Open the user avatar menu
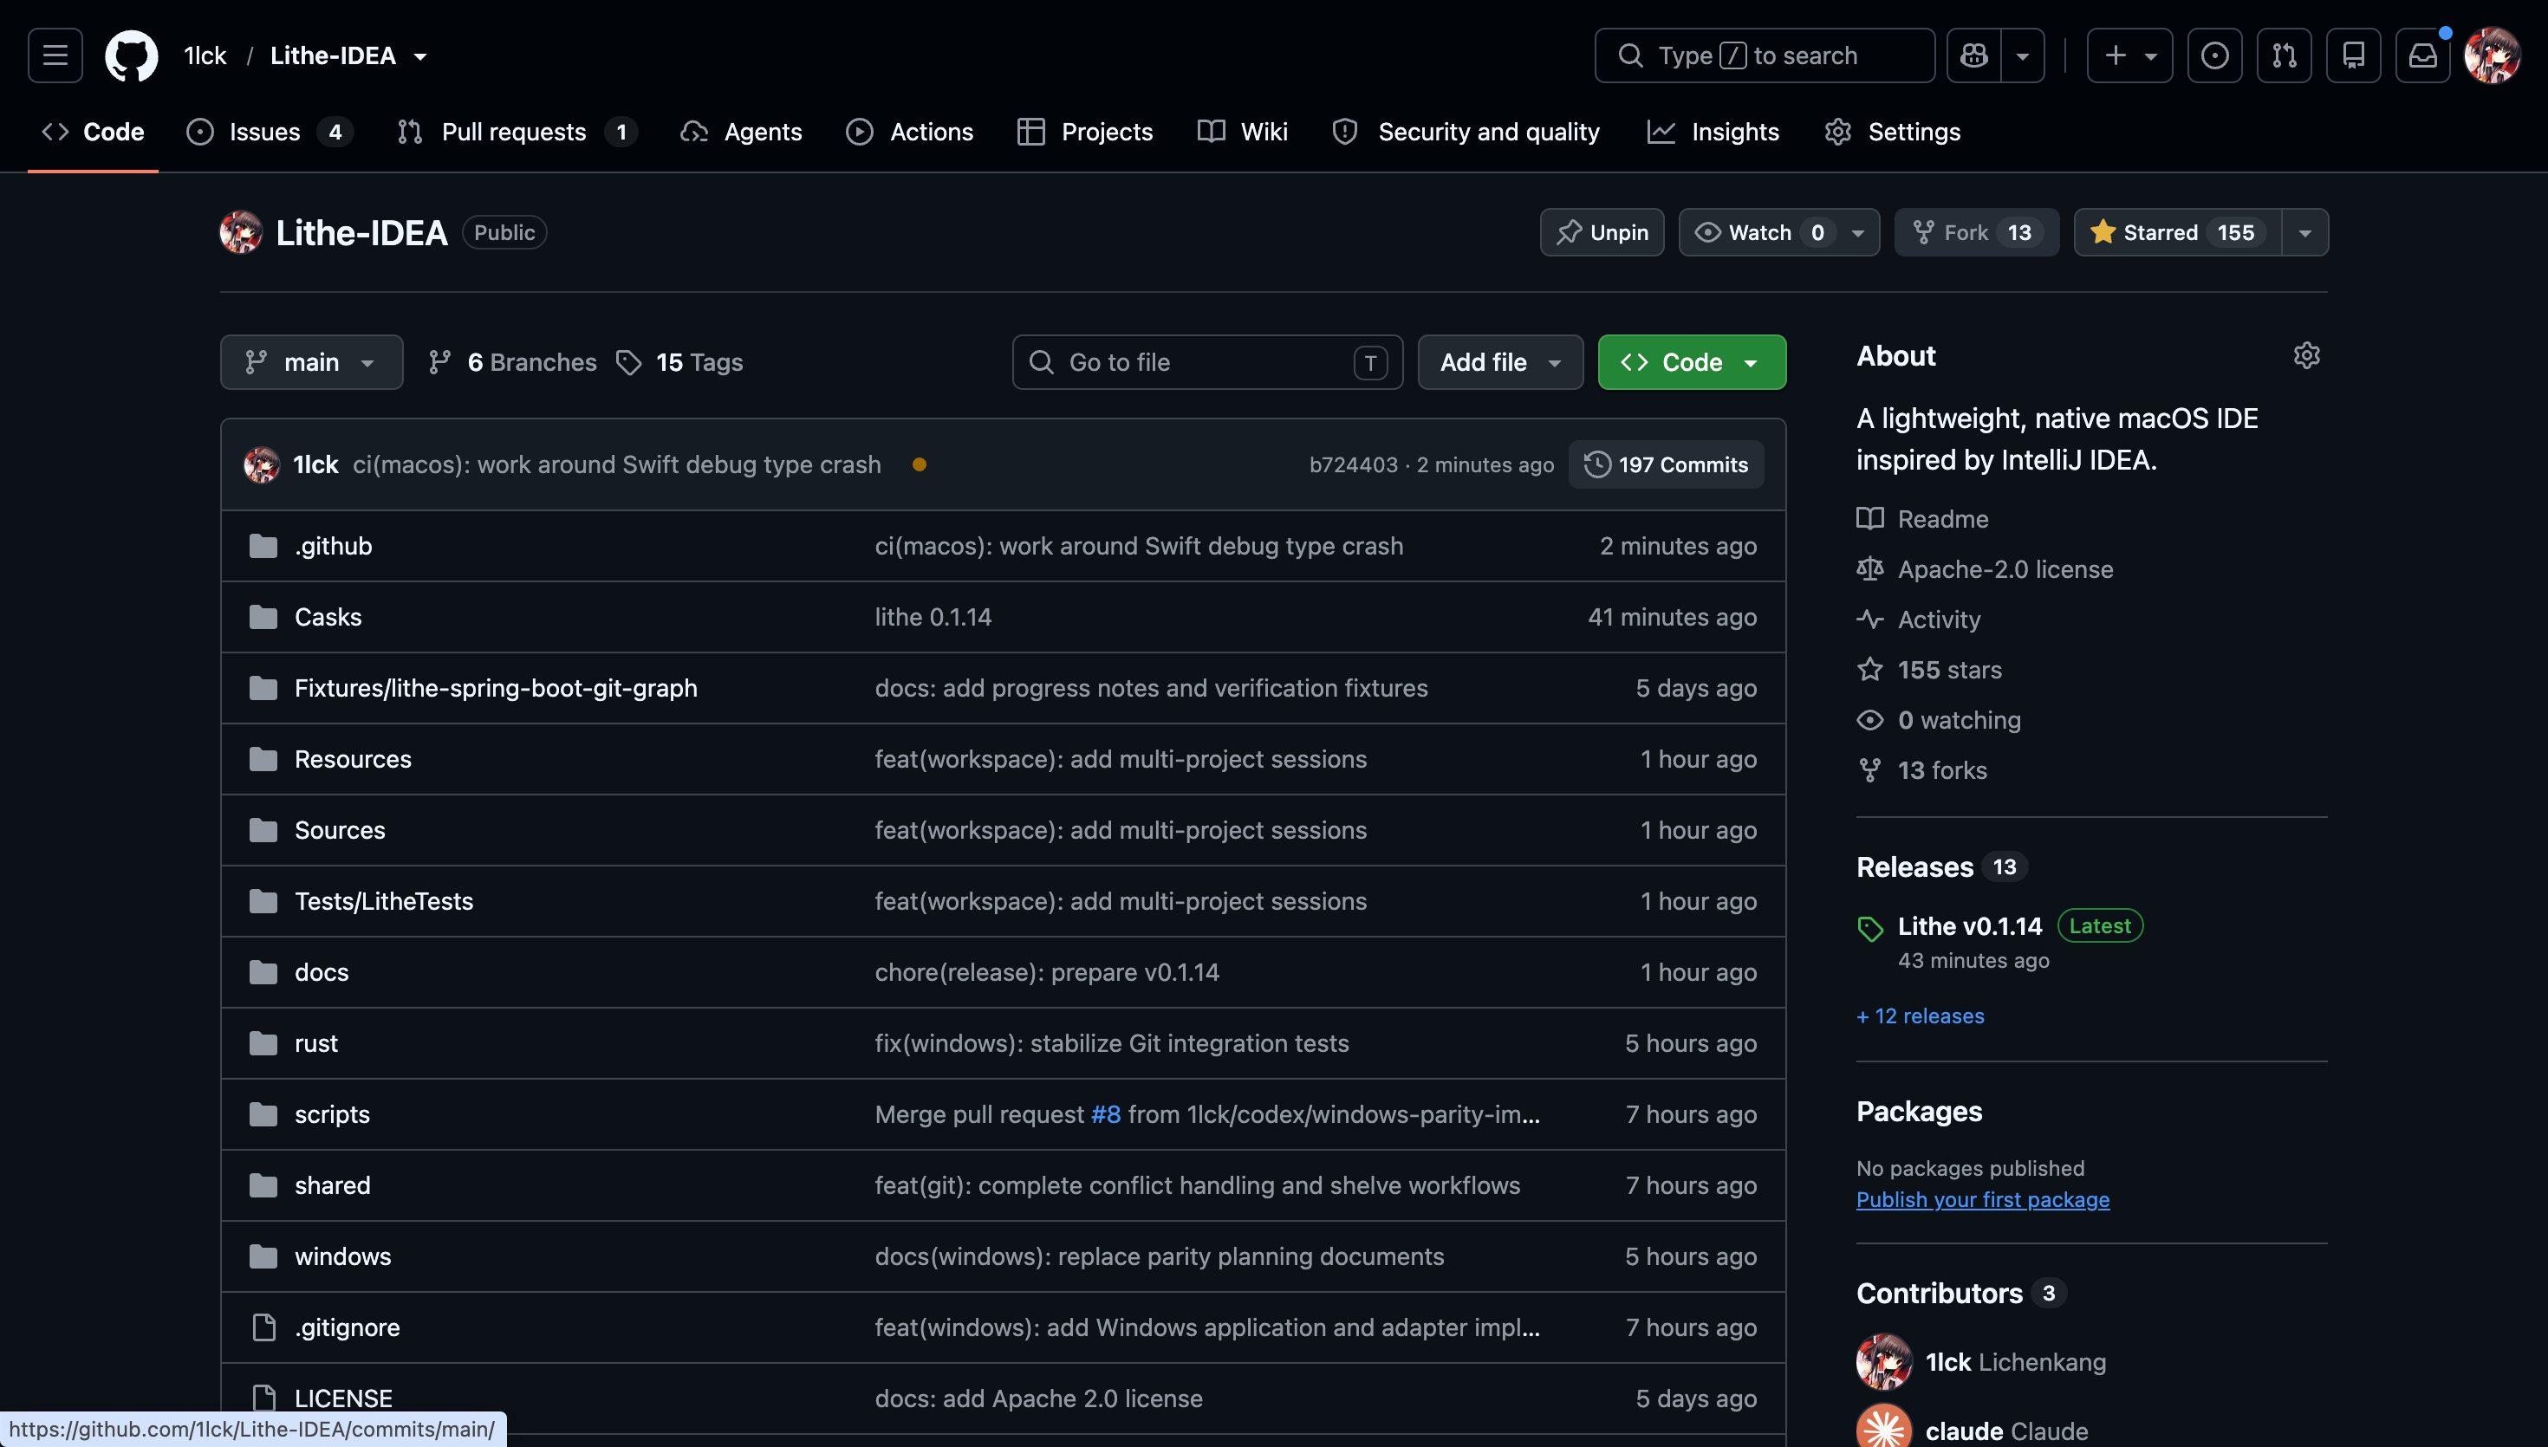This screenshot has height=1447, width=2548. click(x=2493, y=55)
